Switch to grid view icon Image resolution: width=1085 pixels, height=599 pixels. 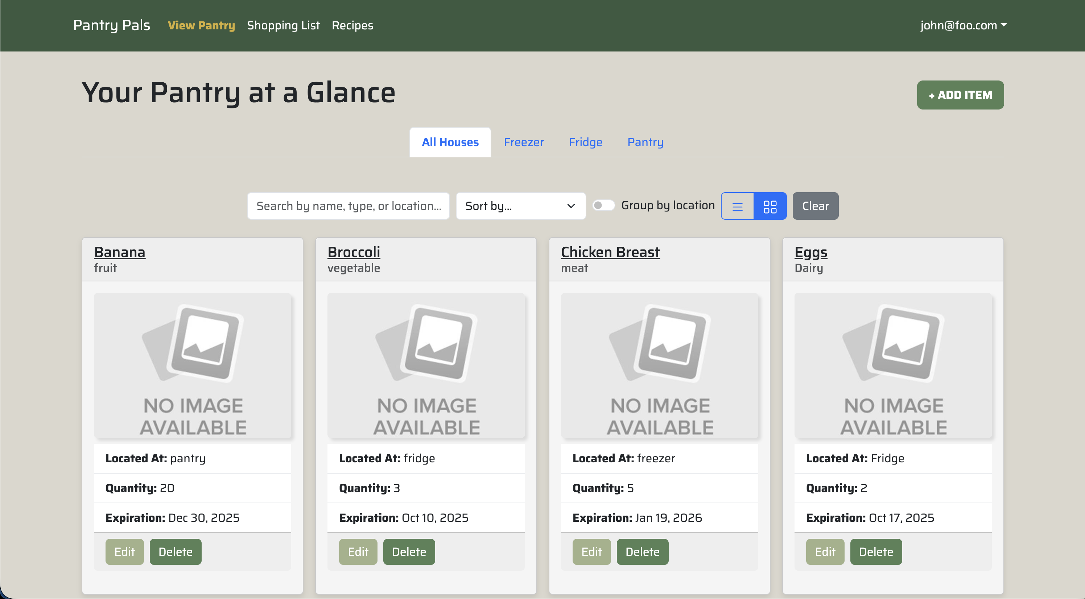pyautogui.click(x=770, y=206)
